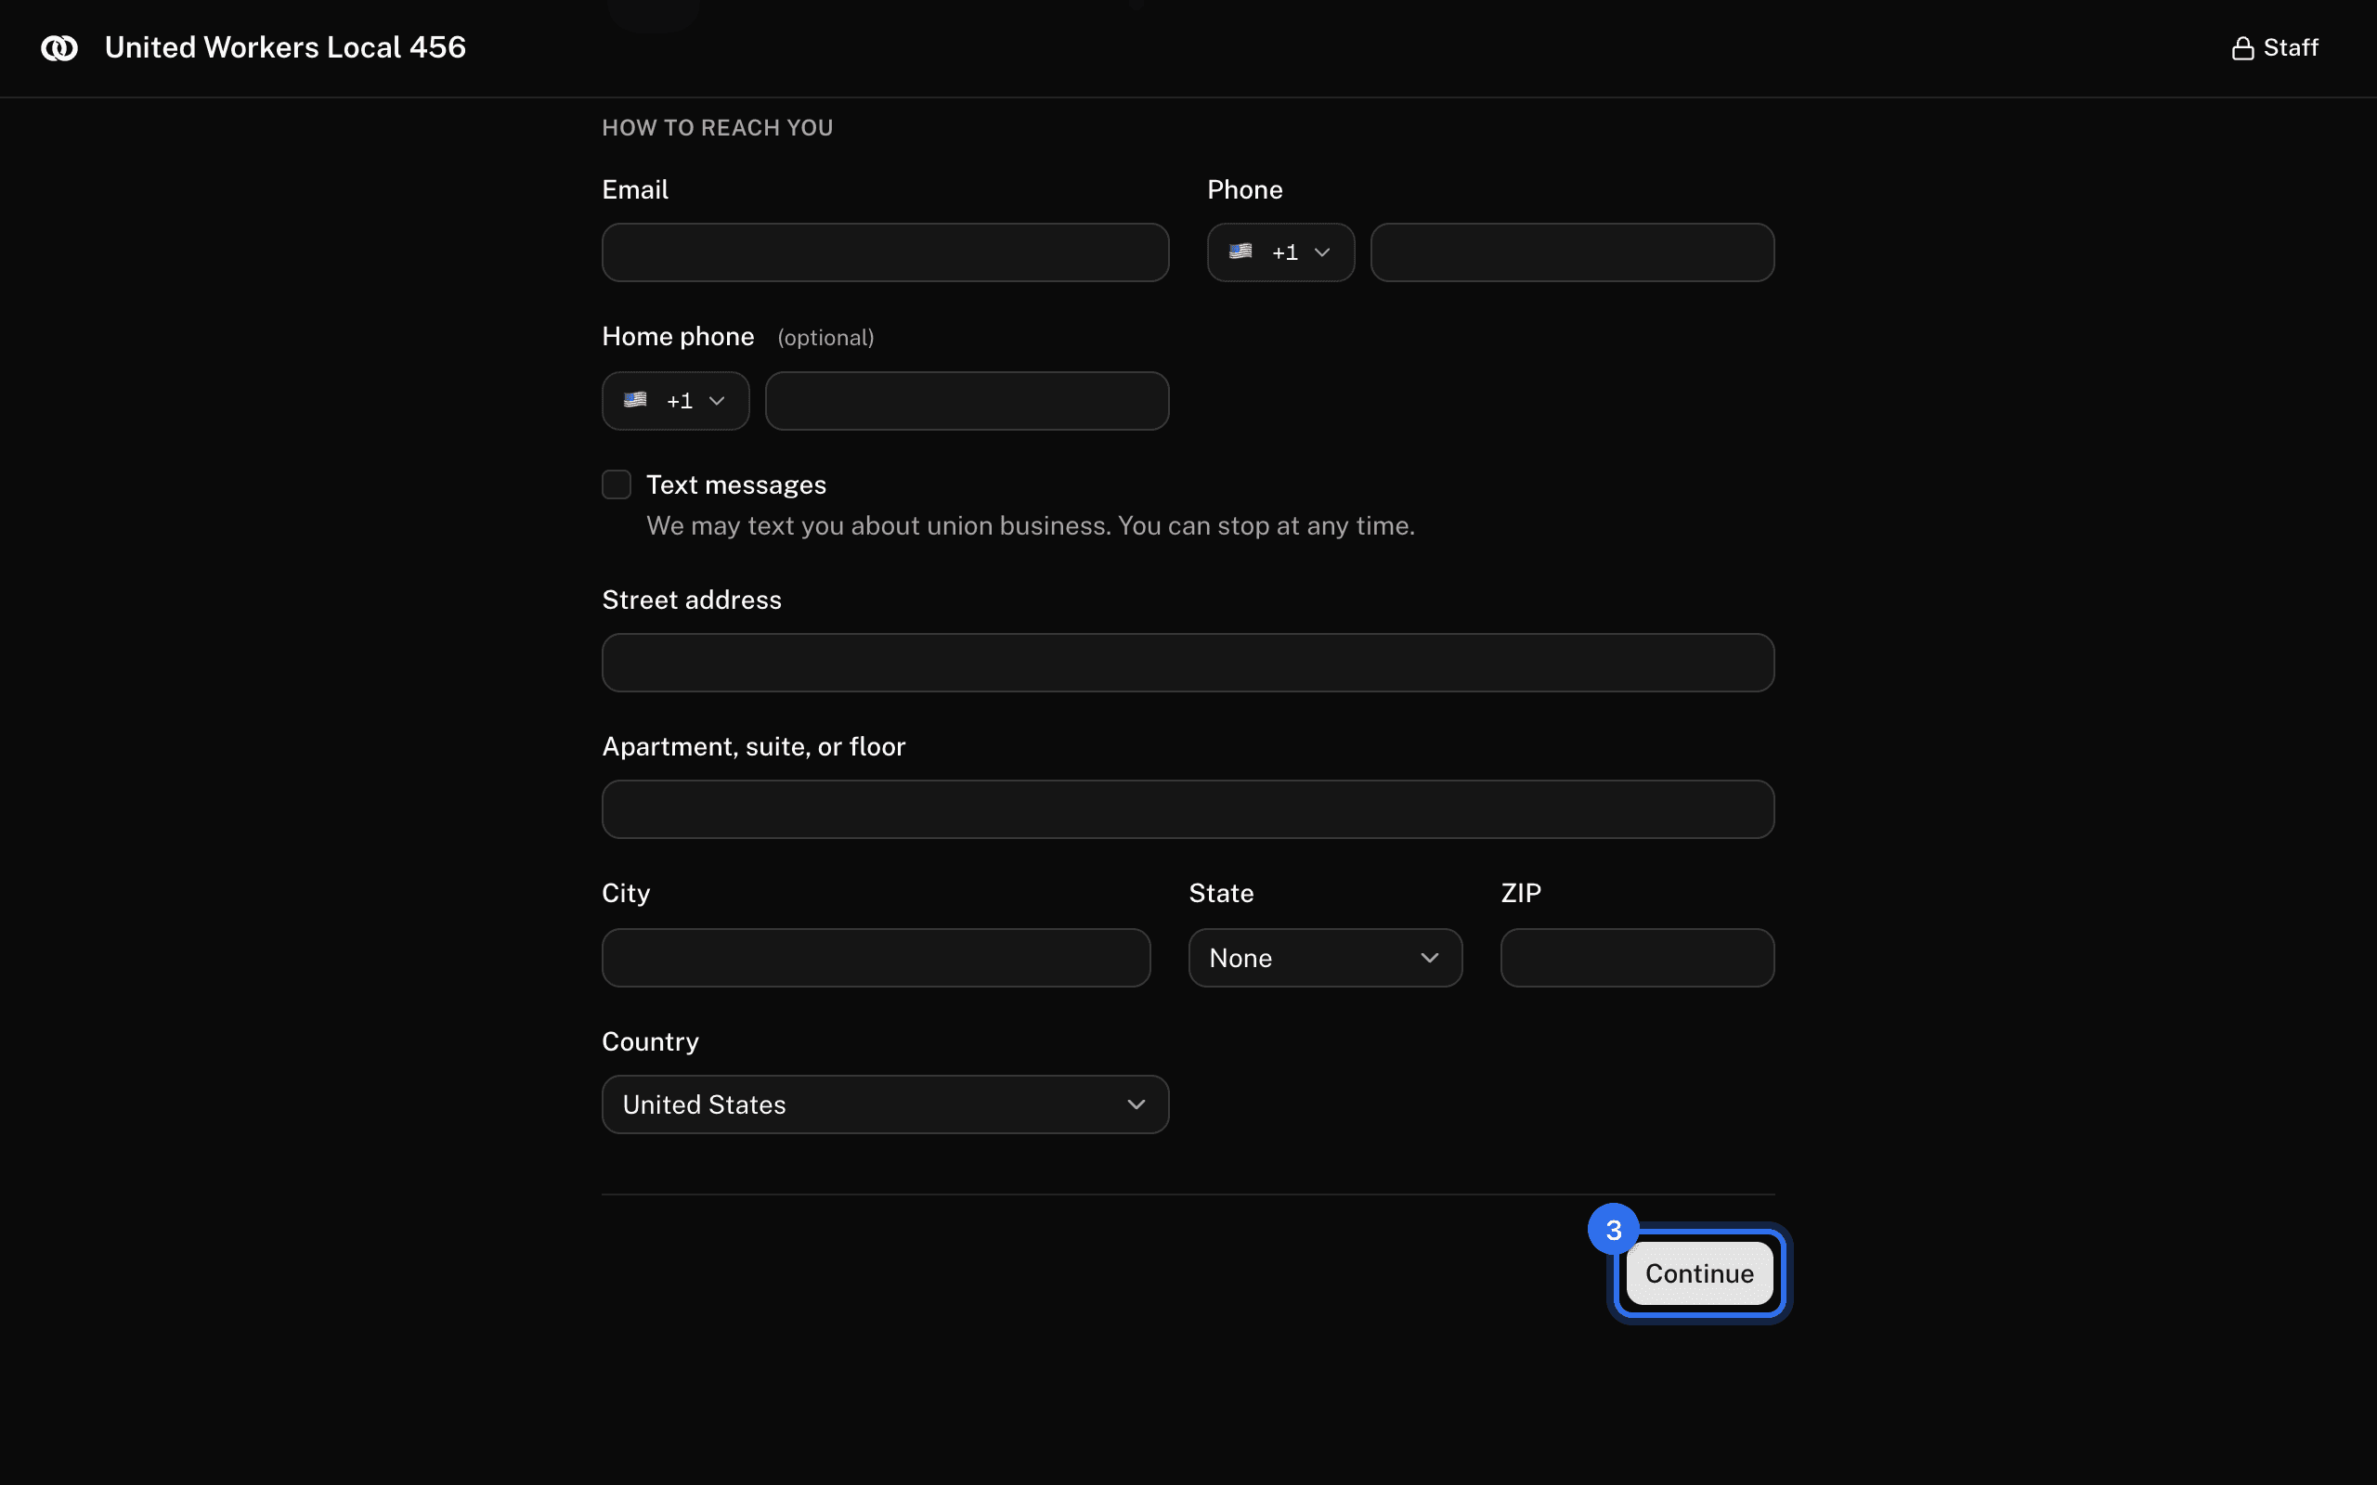The height and width of the screenshot is (1485, 2377).
Task: Focus the City input field
Action: [x=877, y=958]
